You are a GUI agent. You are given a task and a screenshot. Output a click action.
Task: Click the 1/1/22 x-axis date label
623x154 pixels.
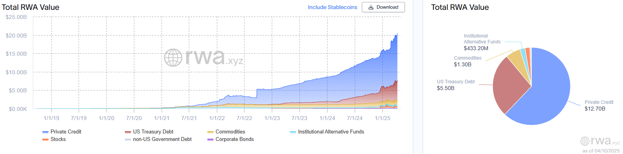217,118
